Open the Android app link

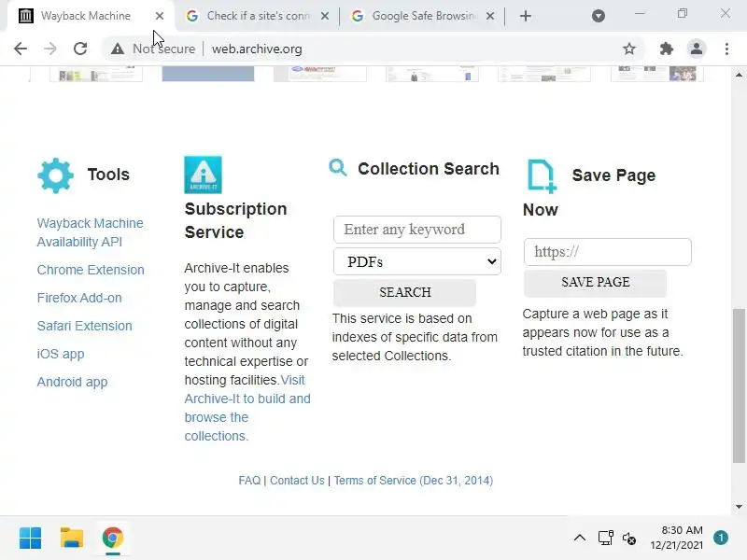(72, 383)
